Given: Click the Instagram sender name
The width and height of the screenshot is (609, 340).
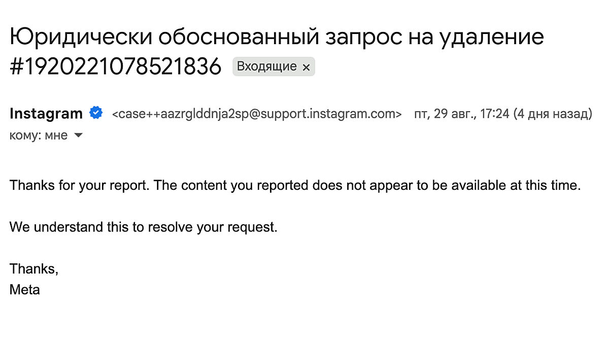Looking at the screenshot, I should pos(46,114).
